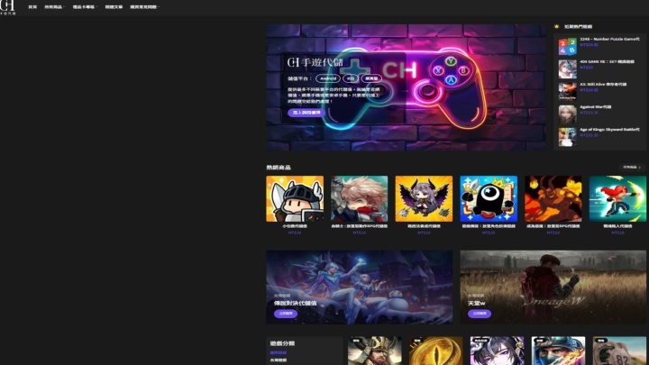Screen dimensions: 649x365
Task: Select the purple highlighted game category link
Action: click(279, 353)
